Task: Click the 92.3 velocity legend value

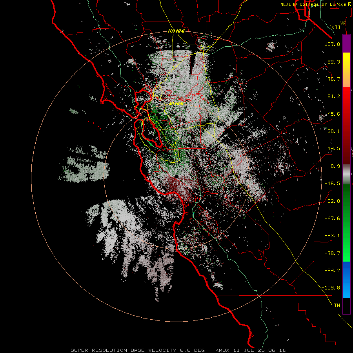Action: pos(334,62)
